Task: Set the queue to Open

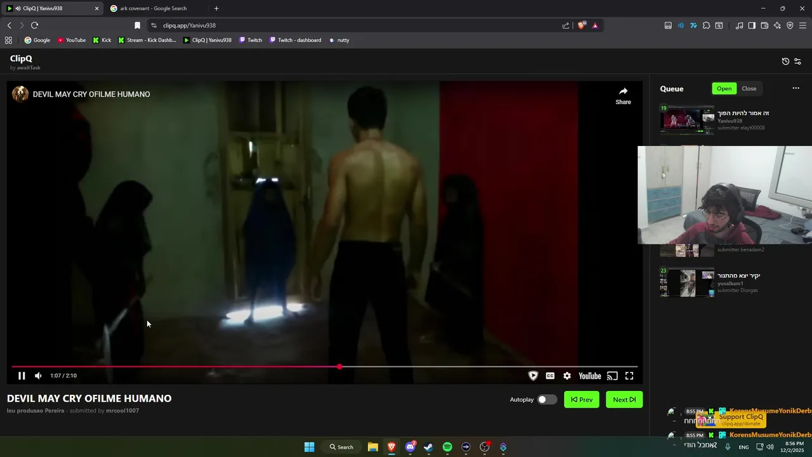Action: [x=724, y=88]
